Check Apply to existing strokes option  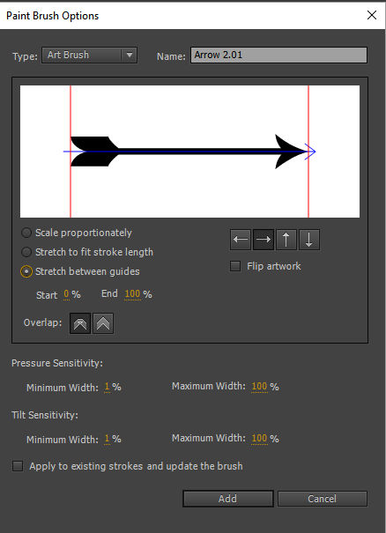(x=18, y=466)
